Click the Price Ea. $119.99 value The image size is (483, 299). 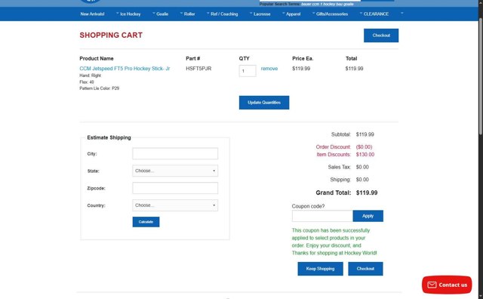point(301,69)
